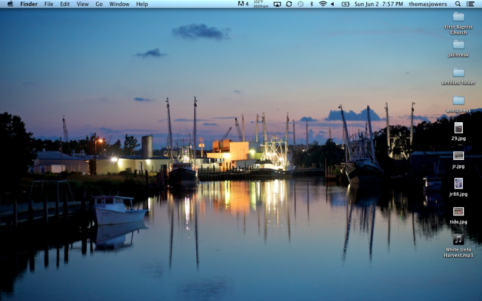
Task: Open the Bluetooth status menu
Action: (x=311, y=4)
